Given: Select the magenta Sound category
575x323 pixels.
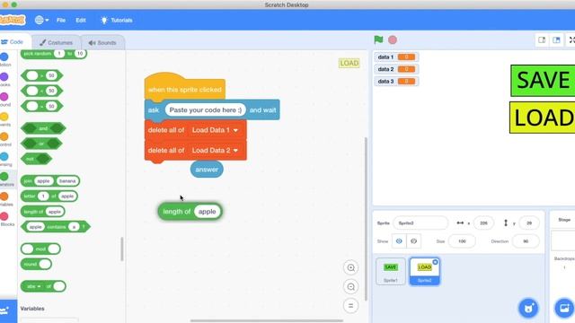Looking at the screenshot, I should tap(4, 100).
